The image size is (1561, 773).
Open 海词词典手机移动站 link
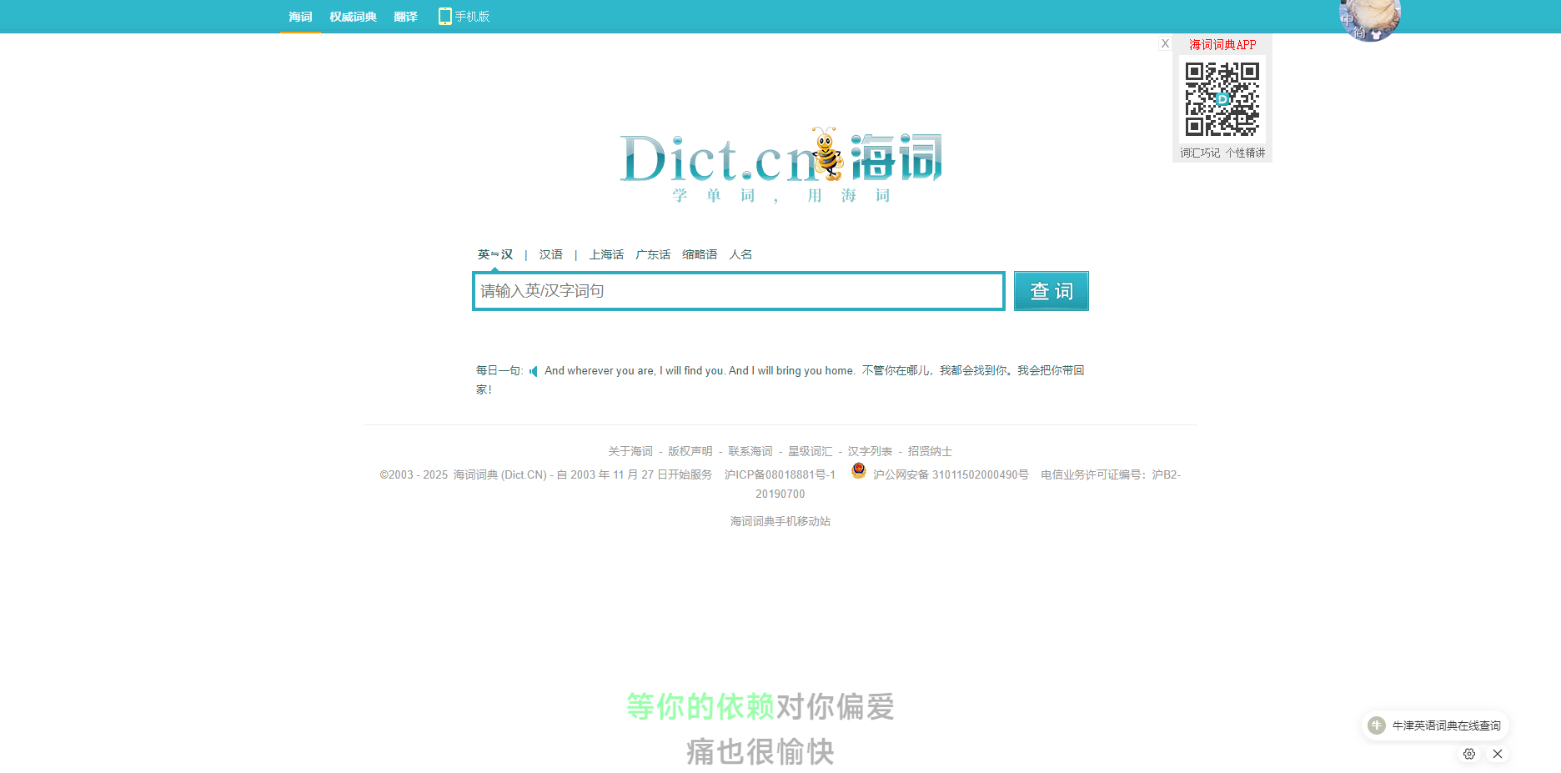(x=780, y=521)
